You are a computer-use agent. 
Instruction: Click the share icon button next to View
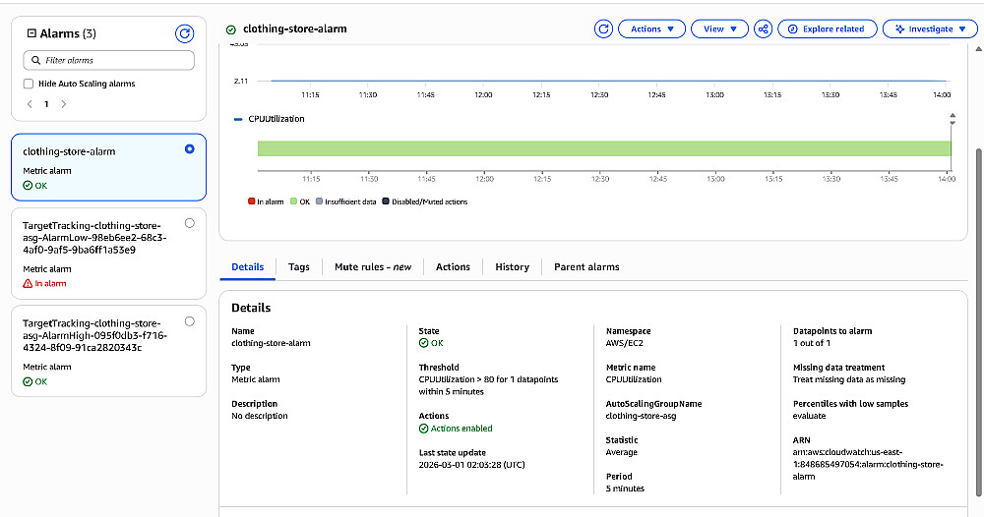pos(764,29)
